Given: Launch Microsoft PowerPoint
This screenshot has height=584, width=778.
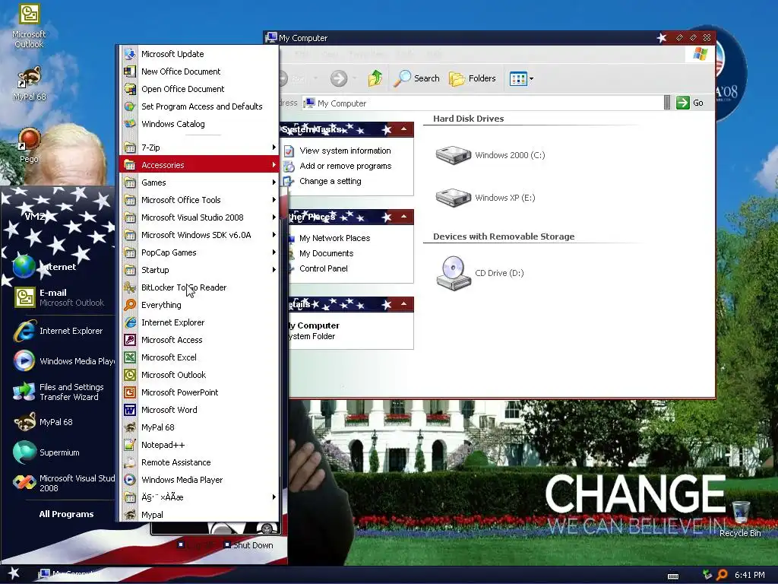Looking at the screenshot, I should click(x=198, y=392).
